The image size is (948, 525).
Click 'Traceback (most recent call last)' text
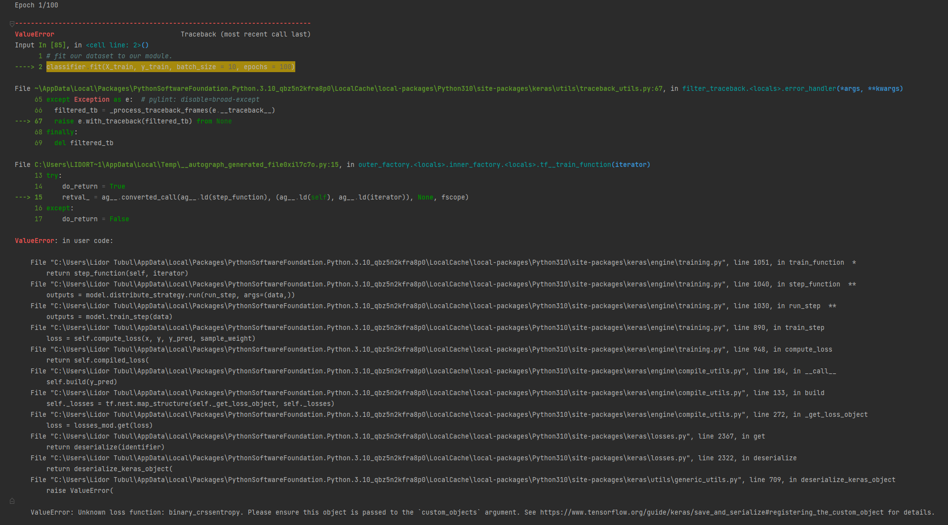click(x=246, y=34)
